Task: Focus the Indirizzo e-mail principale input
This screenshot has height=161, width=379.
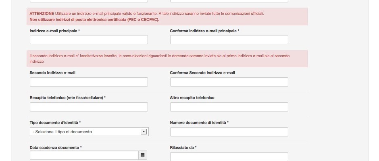Action: 89,40
